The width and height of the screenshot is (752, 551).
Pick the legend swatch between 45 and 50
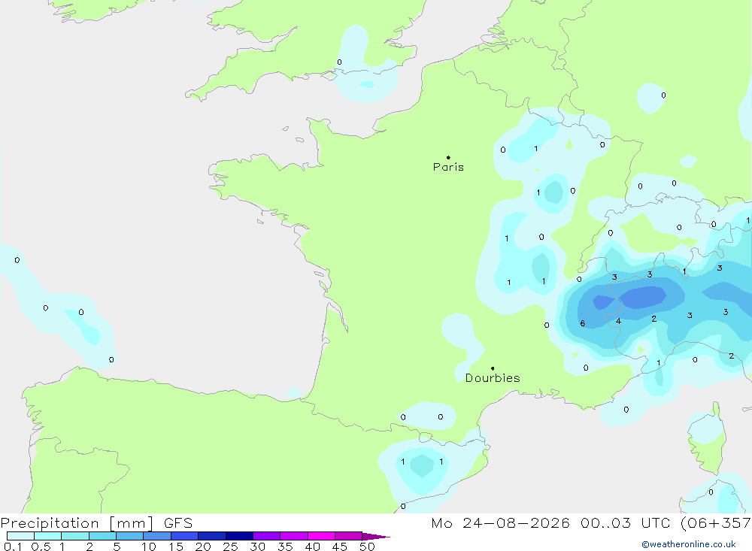(x=349, y=536)
